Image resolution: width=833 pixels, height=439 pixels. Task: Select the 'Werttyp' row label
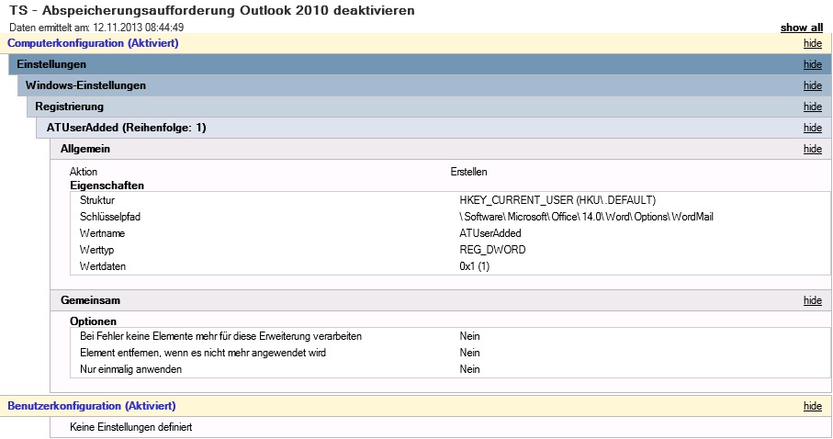coord(96,250)
